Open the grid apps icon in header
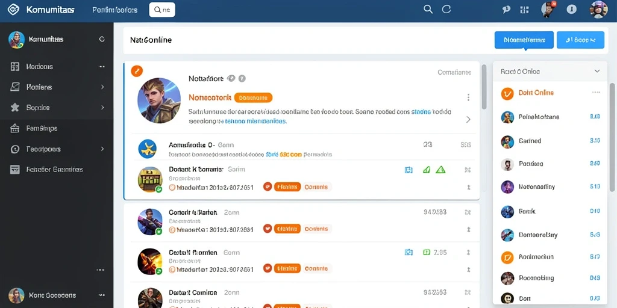Screen dimensions: 617x308 click(525, 10)
